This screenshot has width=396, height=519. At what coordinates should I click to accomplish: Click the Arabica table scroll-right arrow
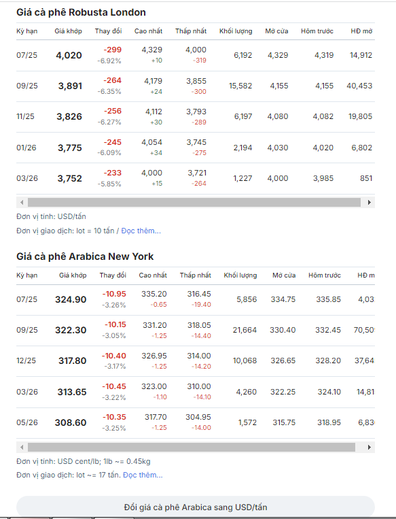(370, 447)
